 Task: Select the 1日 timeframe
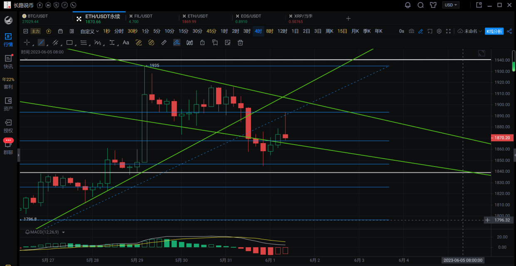(x=295, y=31)
